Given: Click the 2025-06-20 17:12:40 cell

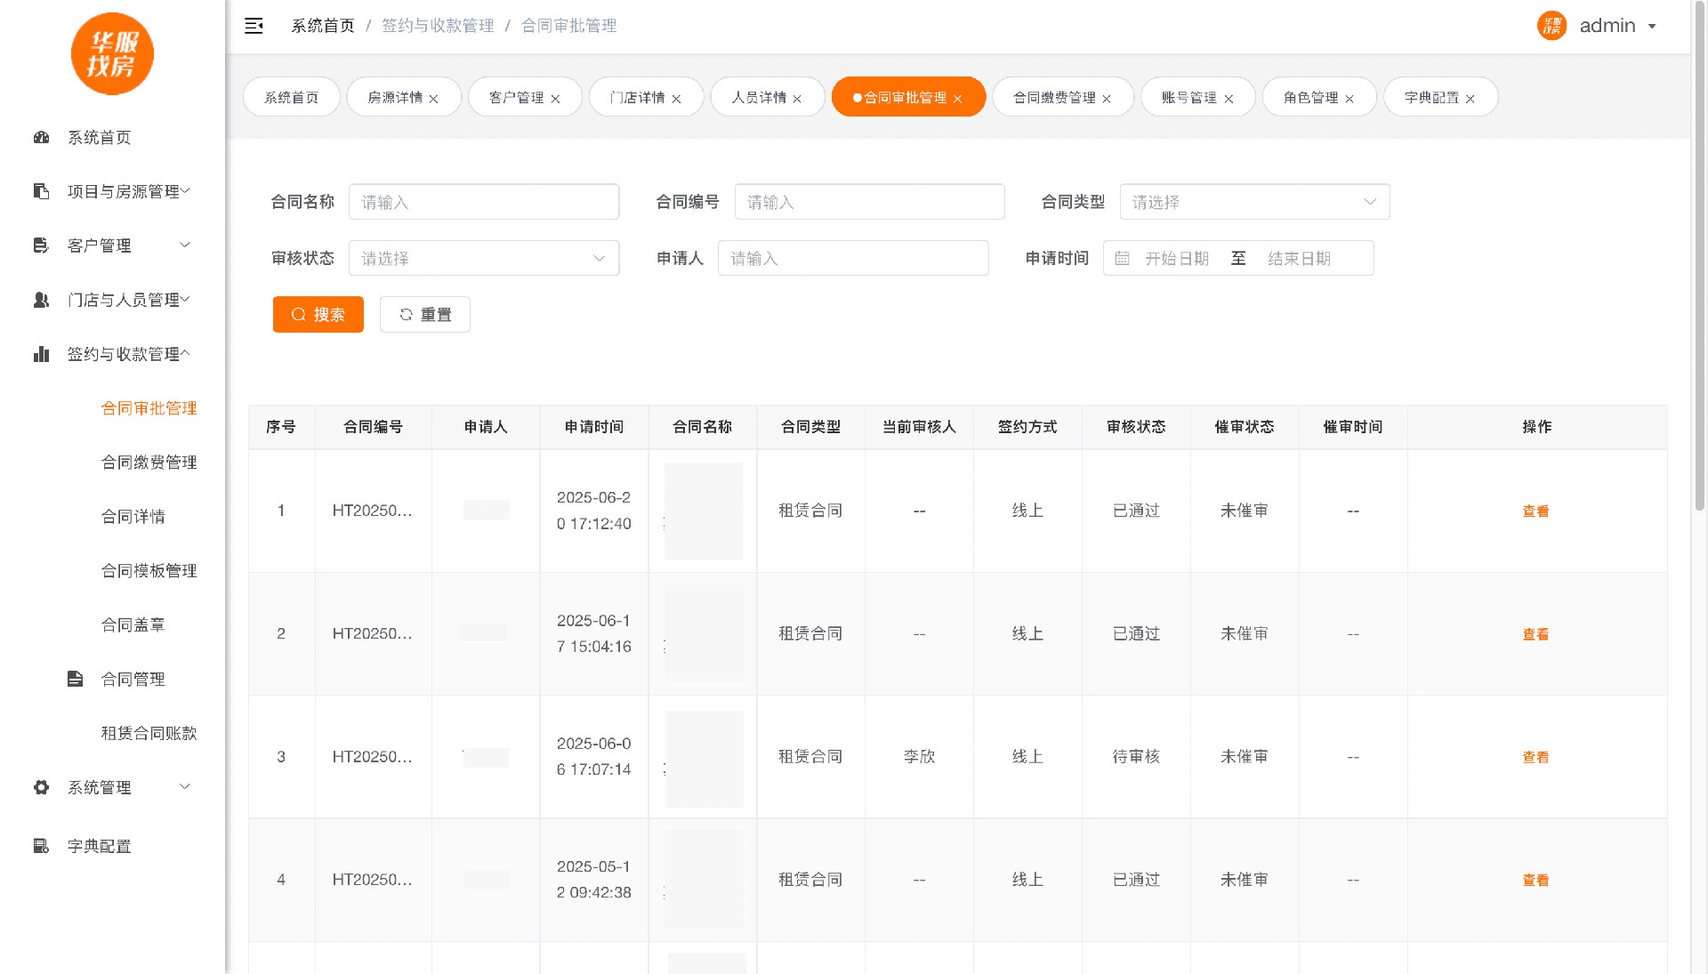Looking at the screenshot, I should click(593, 511).
